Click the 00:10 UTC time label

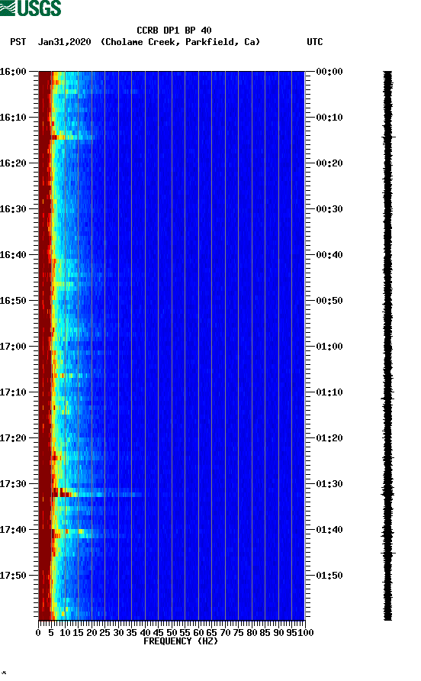pyautogui.click(x=329, y=118)
